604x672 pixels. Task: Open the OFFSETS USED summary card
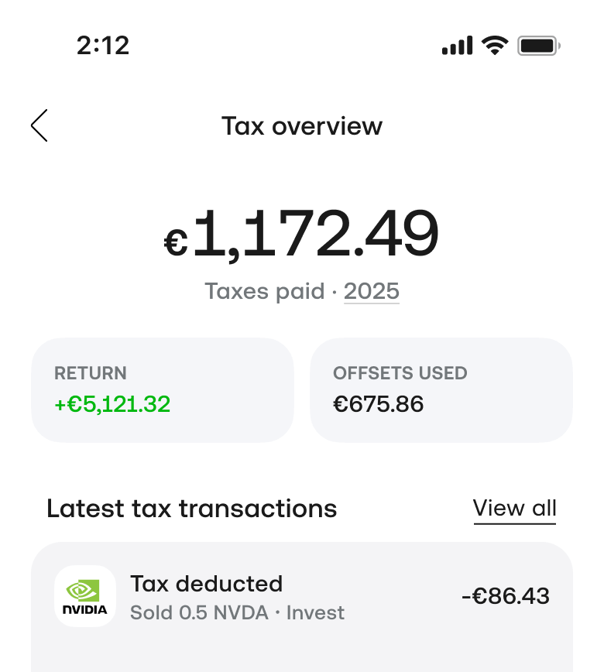(x=441, y=389)
